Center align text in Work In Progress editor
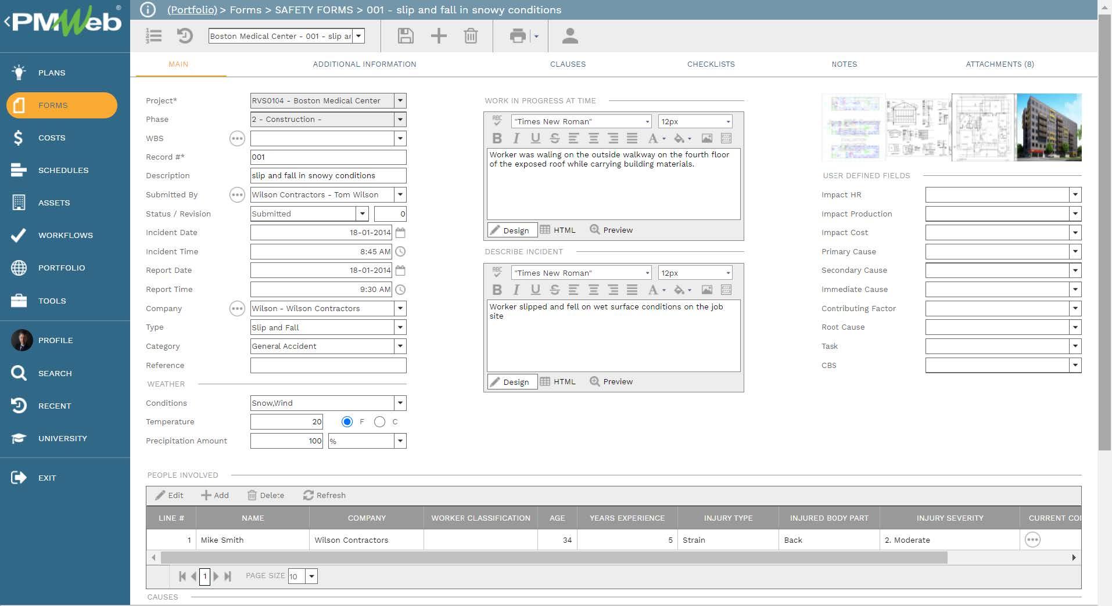This screenshot has height=606, width=1112. (x=593, y=138)
